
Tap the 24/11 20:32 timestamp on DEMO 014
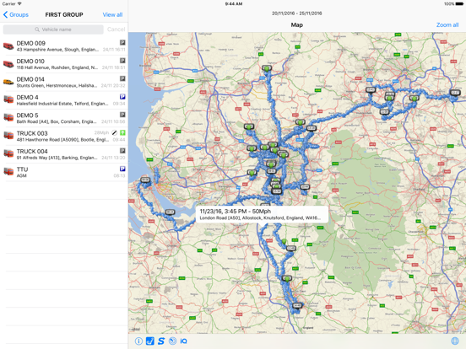113,86
